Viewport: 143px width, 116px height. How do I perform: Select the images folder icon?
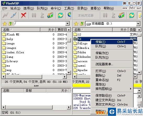tap(4, 48)
